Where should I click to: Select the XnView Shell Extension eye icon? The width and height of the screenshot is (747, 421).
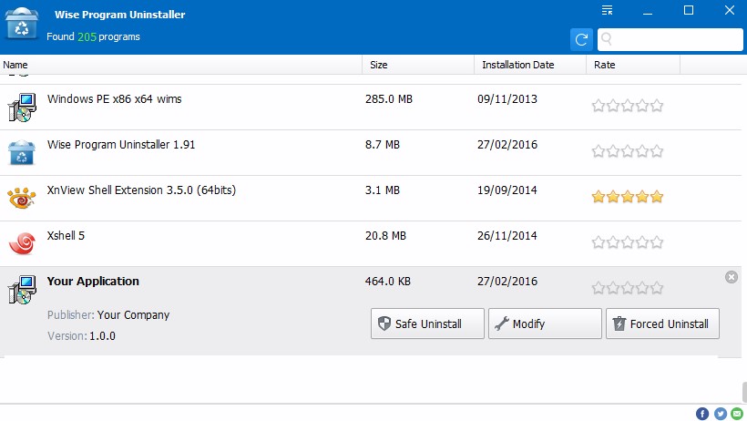(x=22, y=198)
